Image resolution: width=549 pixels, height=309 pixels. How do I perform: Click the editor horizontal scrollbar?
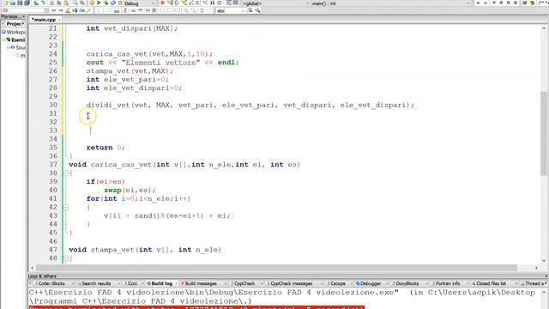point(276,268)
